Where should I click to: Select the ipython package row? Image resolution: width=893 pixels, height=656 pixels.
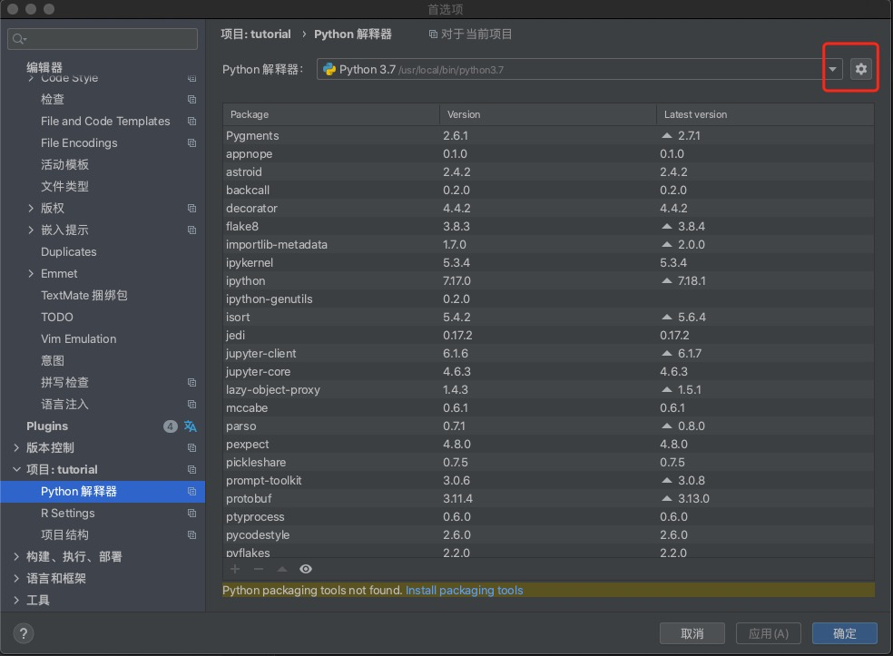[548, 280]
